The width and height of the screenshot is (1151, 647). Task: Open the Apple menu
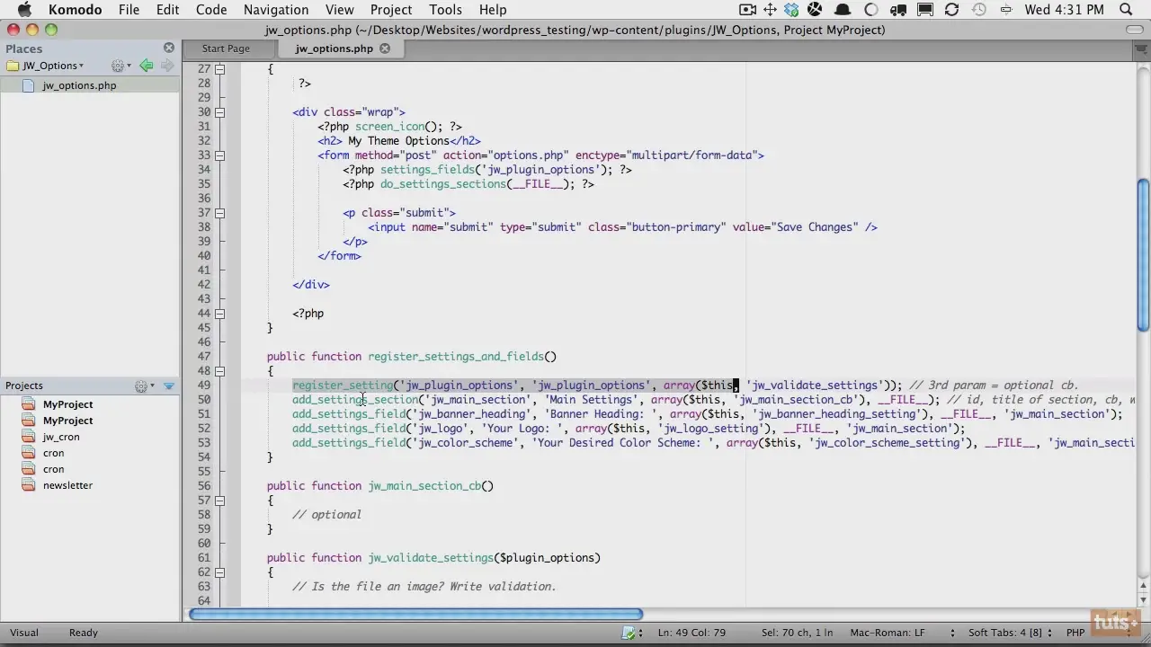pyautogui.click(x=24, y=10)
